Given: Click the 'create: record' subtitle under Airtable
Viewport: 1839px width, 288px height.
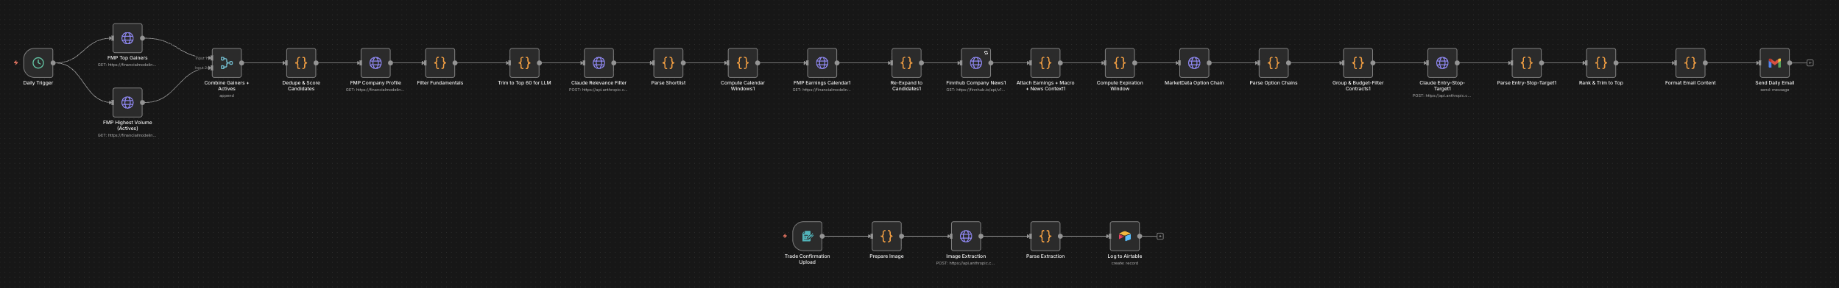Looking at the screenshot, I should (1125, 263).
